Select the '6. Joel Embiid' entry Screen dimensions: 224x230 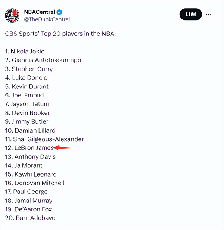pyautogui.click(x=24, y=95)
